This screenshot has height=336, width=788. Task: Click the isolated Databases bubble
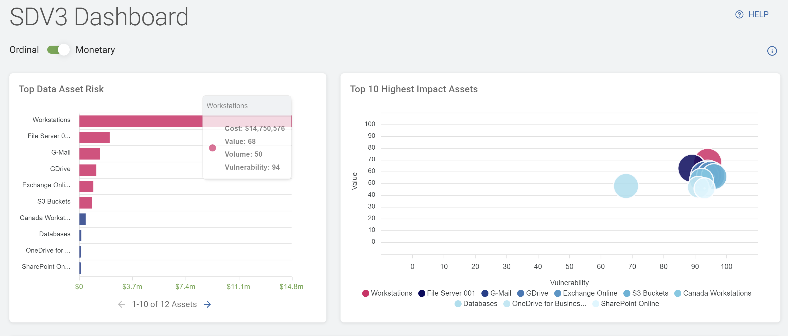click(x=625, y=186)
